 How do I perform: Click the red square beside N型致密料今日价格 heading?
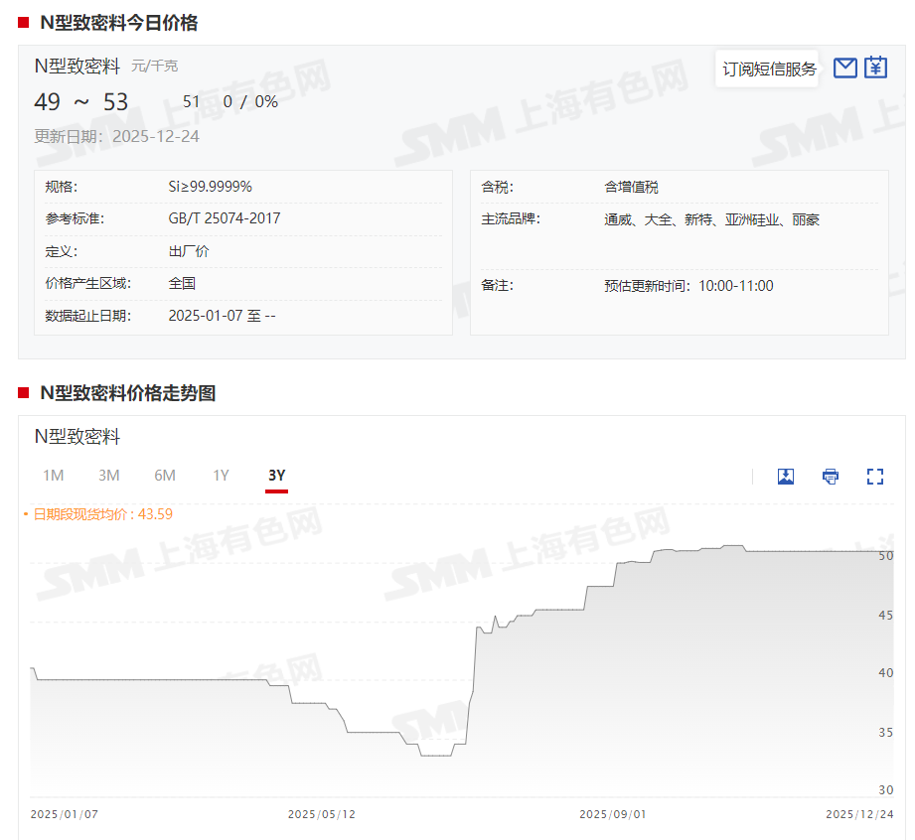23,23
